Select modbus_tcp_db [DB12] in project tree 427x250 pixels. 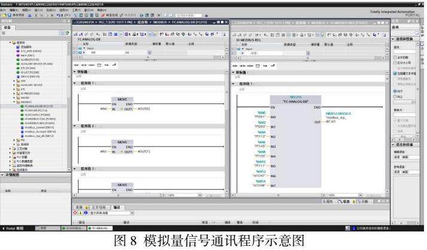click(x=37, y=136)
